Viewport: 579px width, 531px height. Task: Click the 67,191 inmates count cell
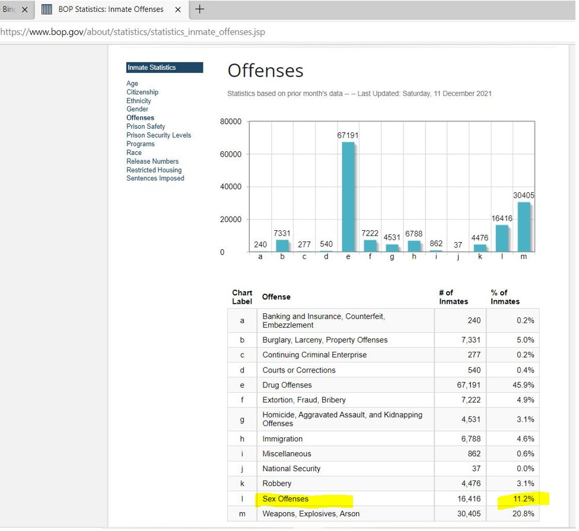pos(460,385)
